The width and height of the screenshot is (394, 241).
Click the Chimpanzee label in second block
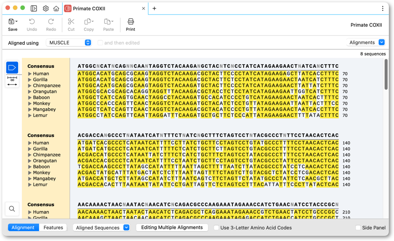[x=47, y=155]
